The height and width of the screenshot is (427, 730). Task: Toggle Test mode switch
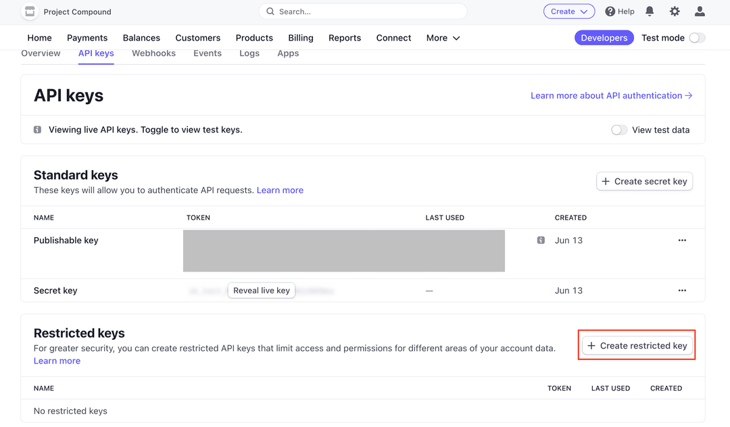tap(697, 38)
